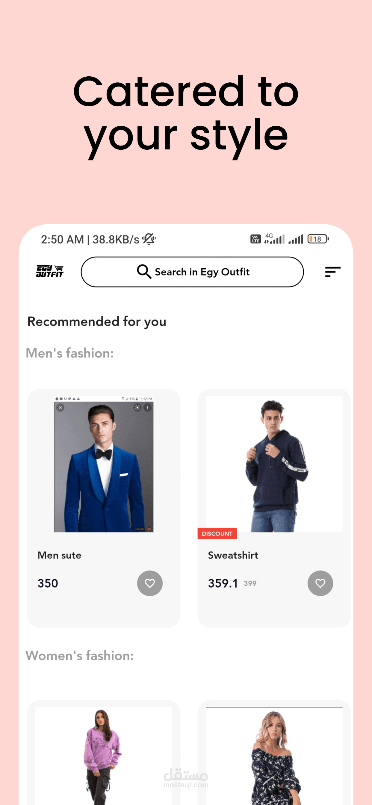Click the 359.1 discounted price
This screenshot has height=805, width=372.
click(223, 583)
